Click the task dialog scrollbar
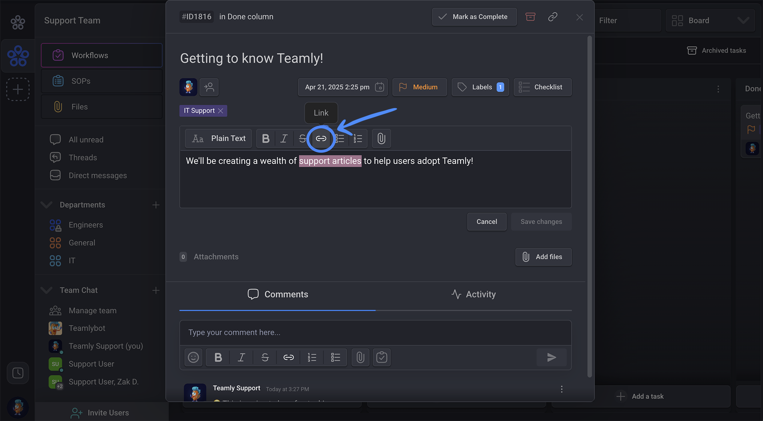763x421 pixels. point(589,206)
